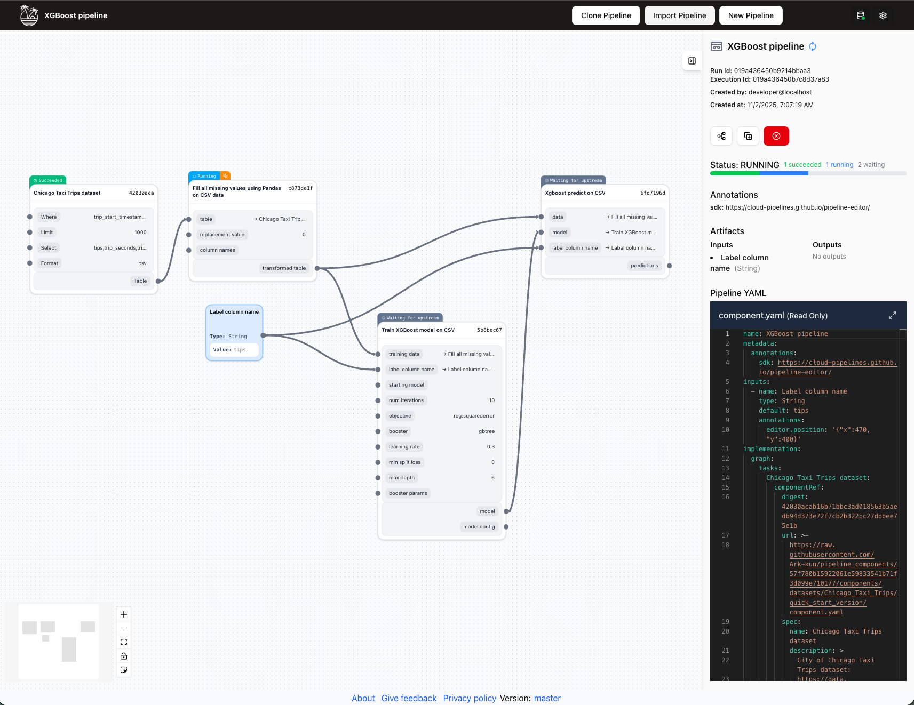914x705 pixels.
Task: Open the About link in footer
Action: tap(363, 698)
